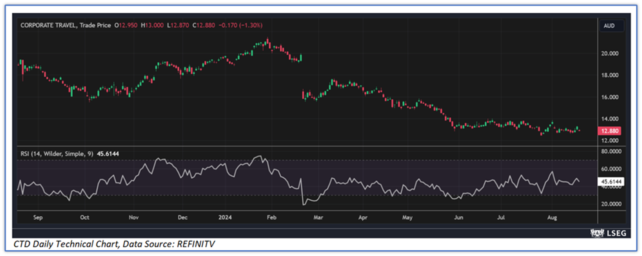642x256 pixels.
Task: Select the high value H13.000
Action: 153,25
